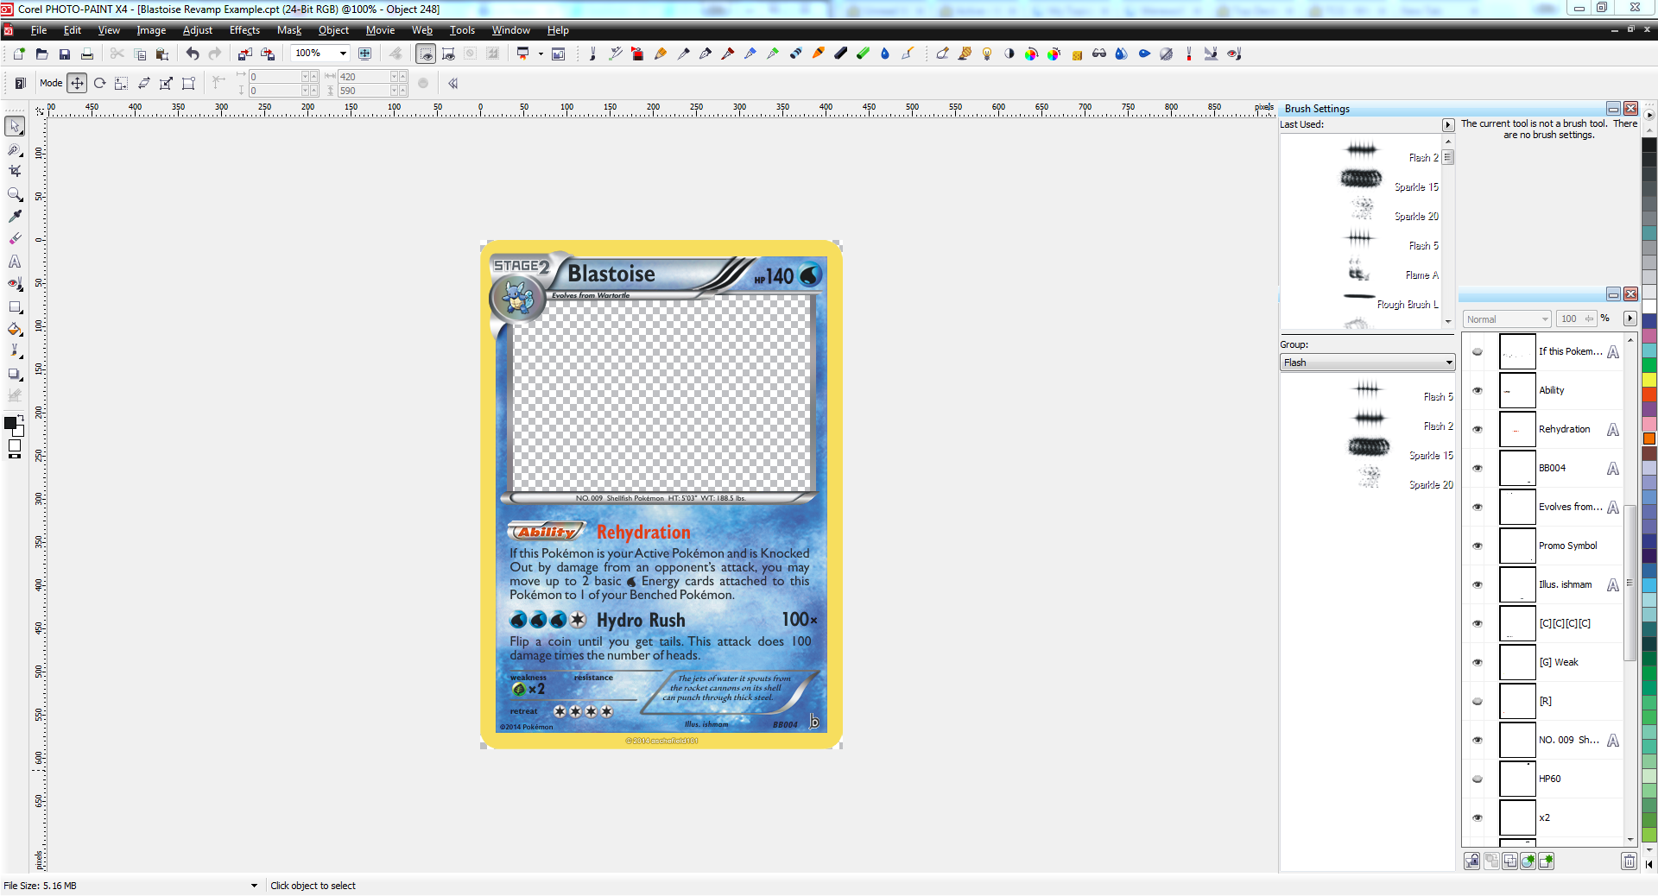Click the New Object icon in Objects docker
This screenshot has height=896, width=1658.
(1546, 861)
